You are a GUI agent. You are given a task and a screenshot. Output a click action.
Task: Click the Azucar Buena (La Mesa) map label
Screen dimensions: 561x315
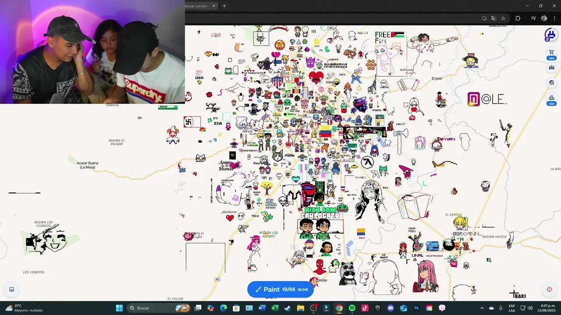87,165
